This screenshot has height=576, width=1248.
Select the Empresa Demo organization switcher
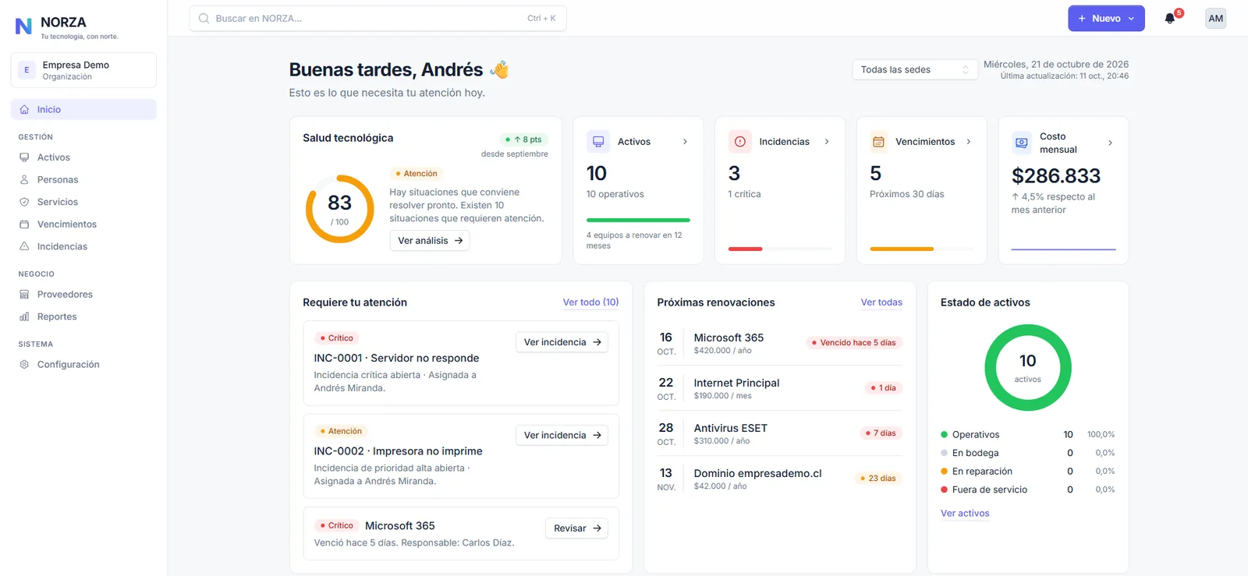click(83, 70)
